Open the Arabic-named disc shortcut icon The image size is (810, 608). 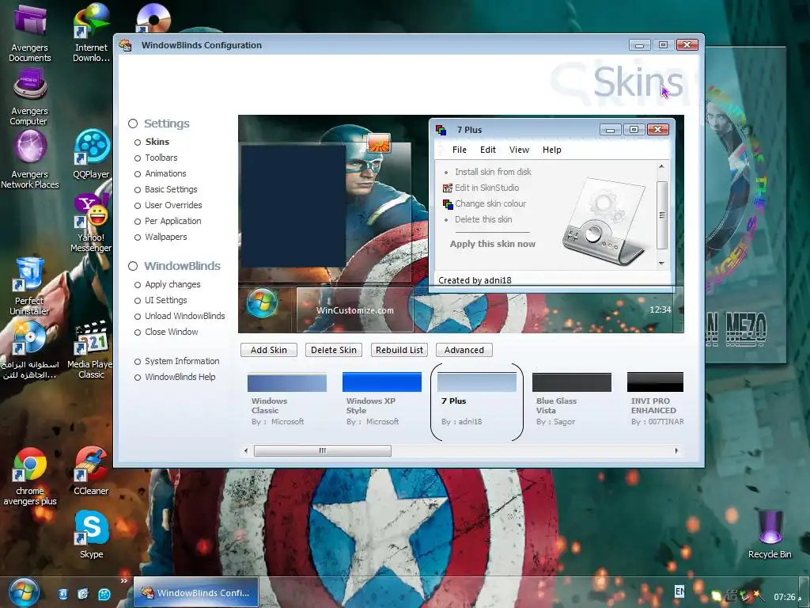pos(29,349)
